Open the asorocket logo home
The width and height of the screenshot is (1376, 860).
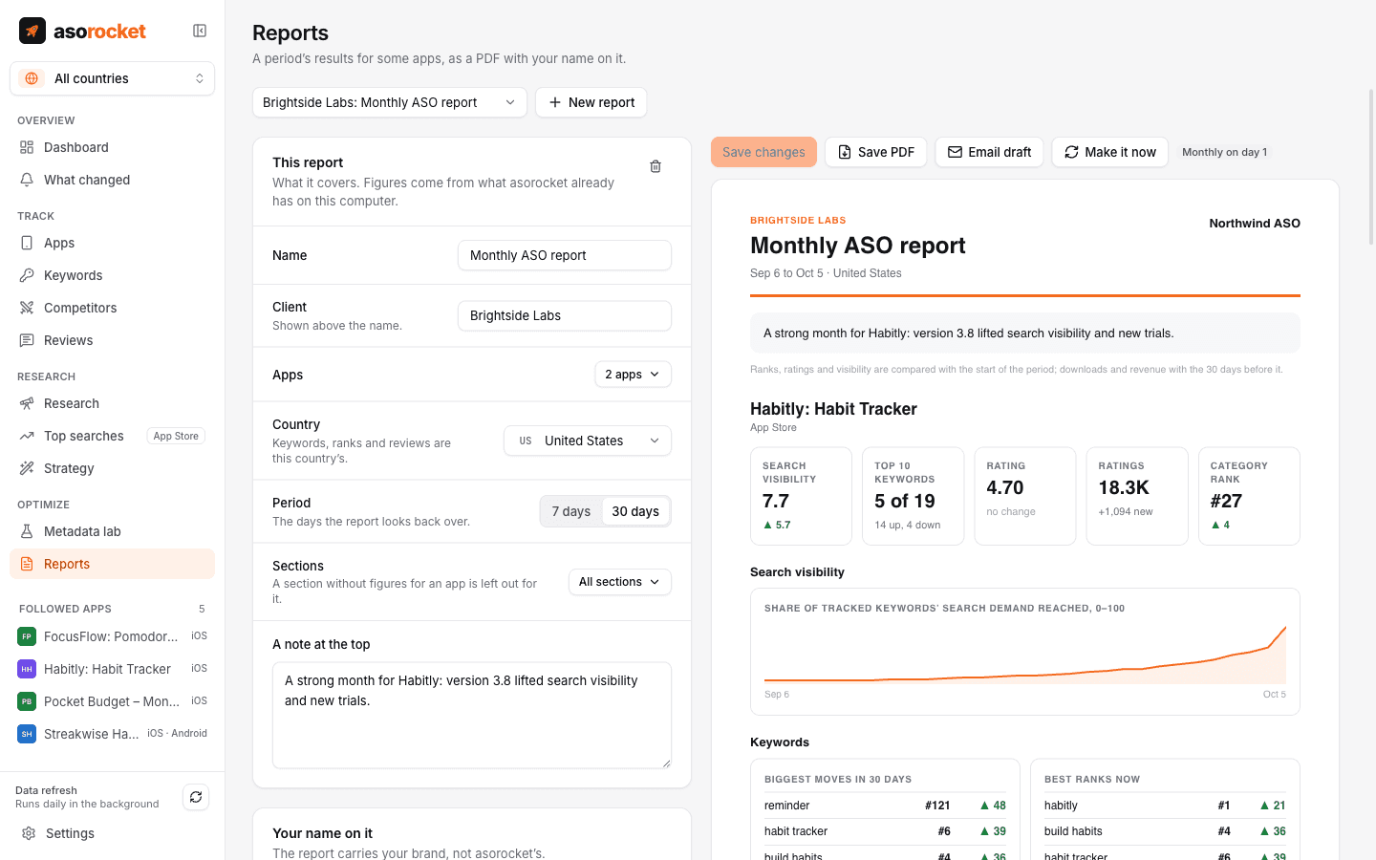point(83,31)
